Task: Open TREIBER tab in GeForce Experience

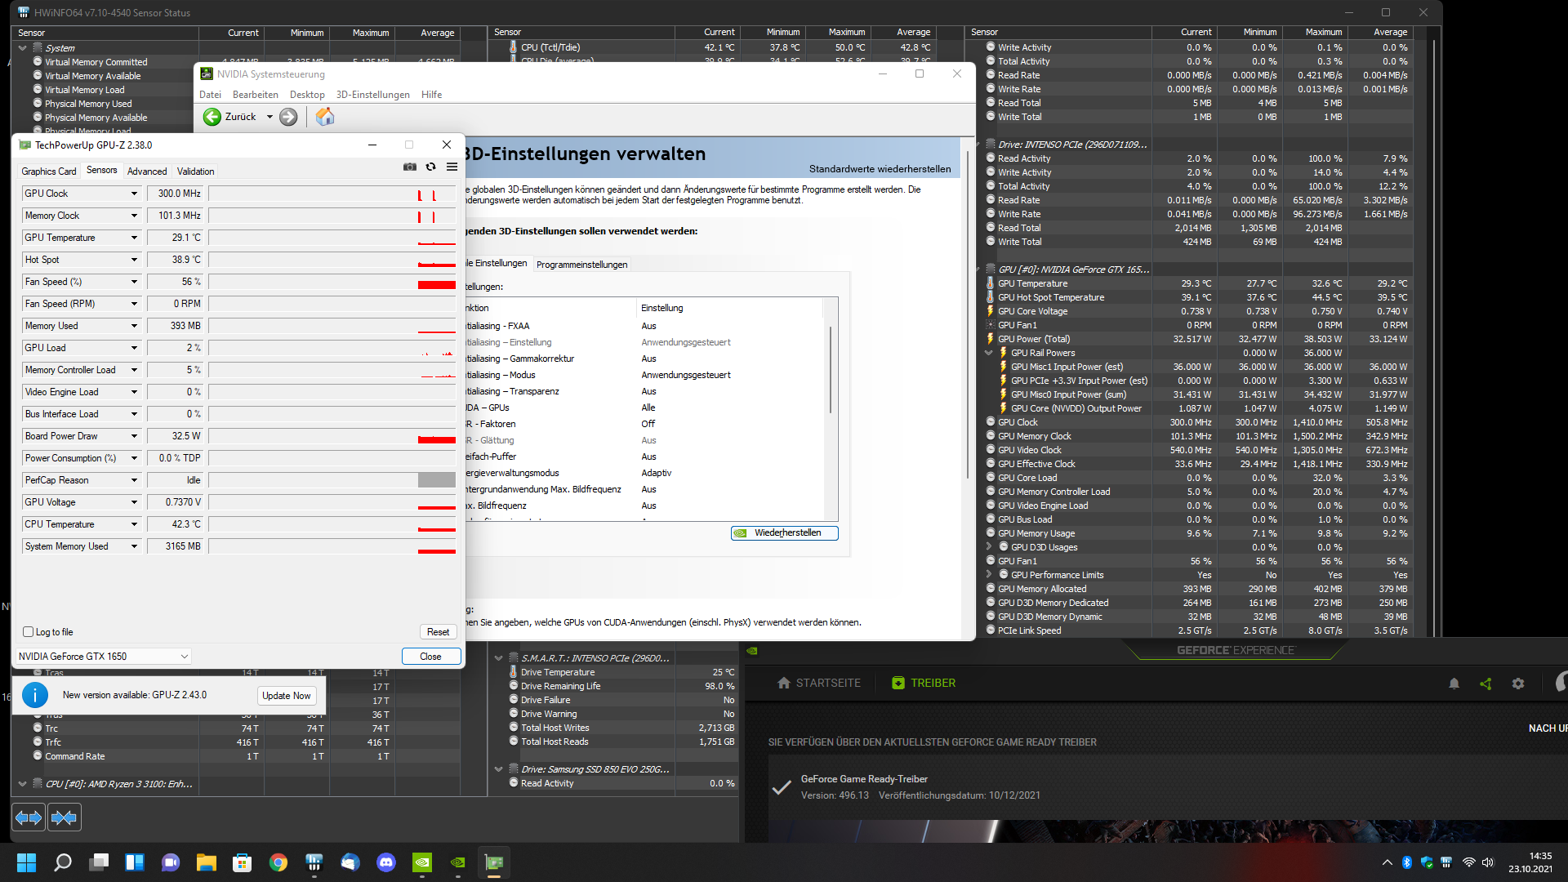Action: (923, 683)
